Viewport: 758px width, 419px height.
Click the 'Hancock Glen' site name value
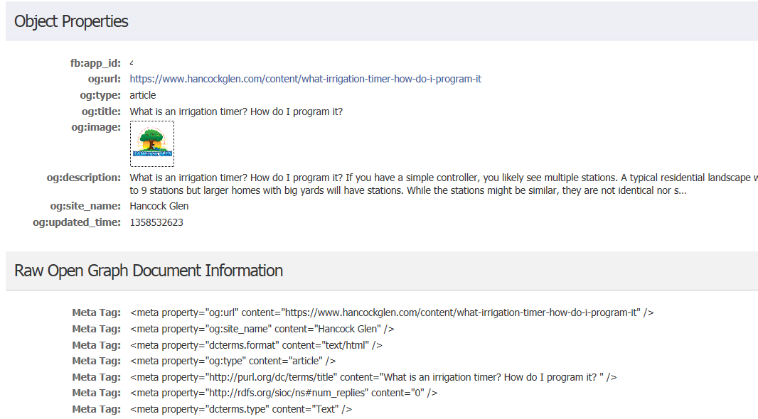[159, 206]
